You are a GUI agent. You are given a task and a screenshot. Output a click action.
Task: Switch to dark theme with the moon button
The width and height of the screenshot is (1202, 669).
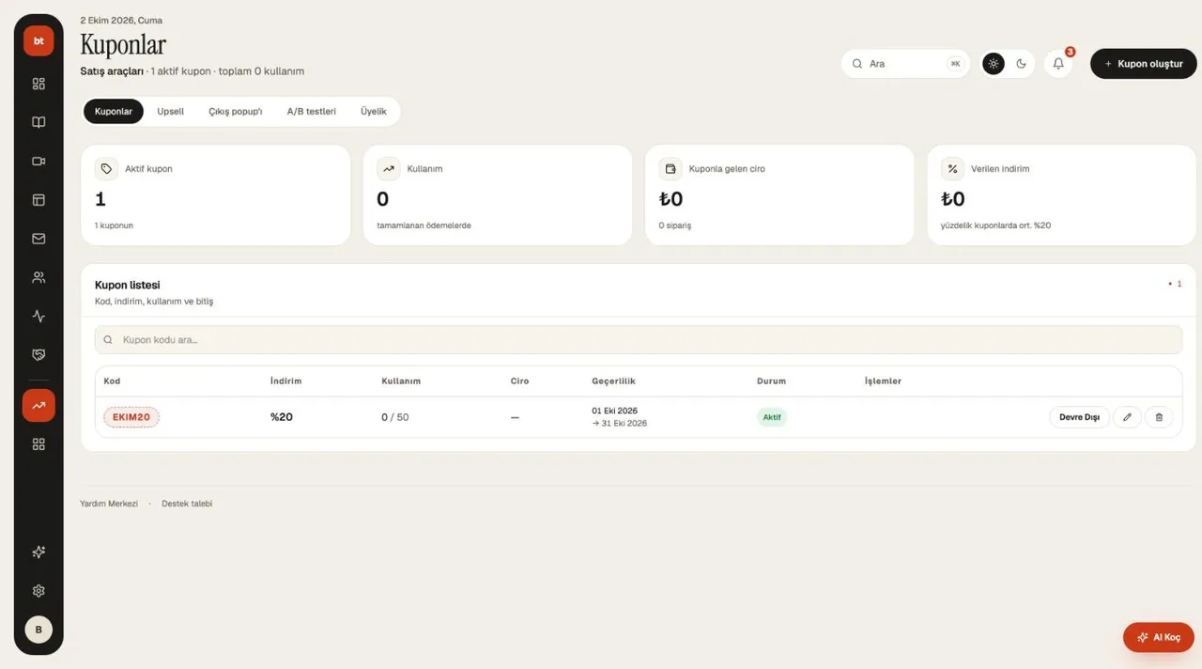point(1022,64)
